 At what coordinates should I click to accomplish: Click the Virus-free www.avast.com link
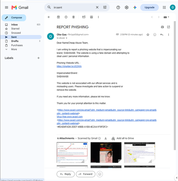69,117
